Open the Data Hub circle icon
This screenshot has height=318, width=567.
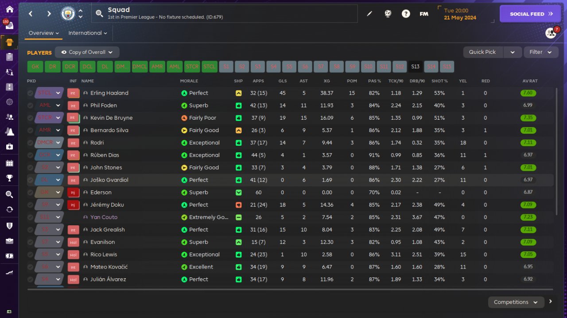pos(9,102)
